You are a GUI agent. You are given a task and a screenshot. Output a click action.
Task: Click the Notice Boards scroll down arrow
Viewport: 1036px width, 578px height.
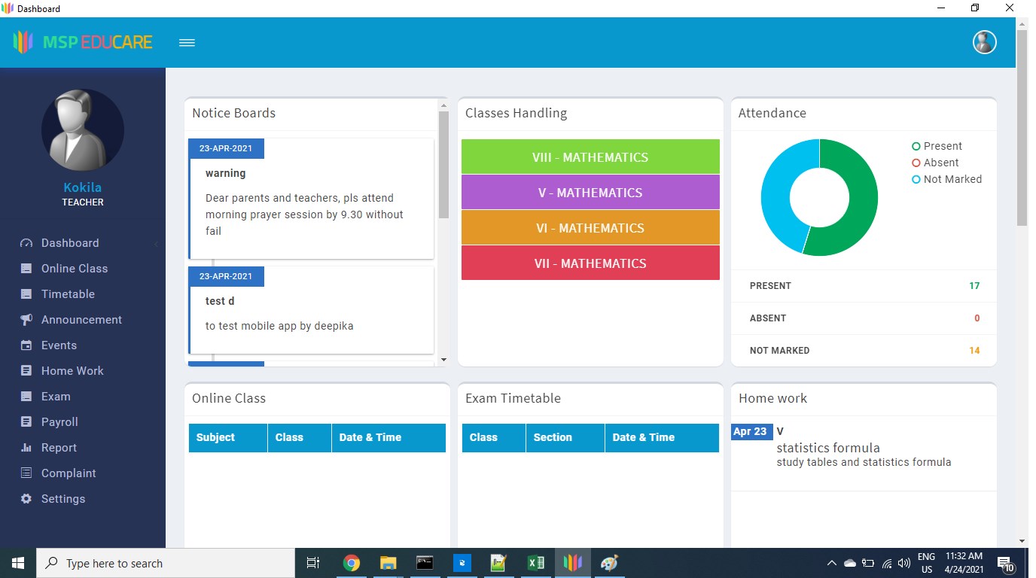tap(443, 360)
